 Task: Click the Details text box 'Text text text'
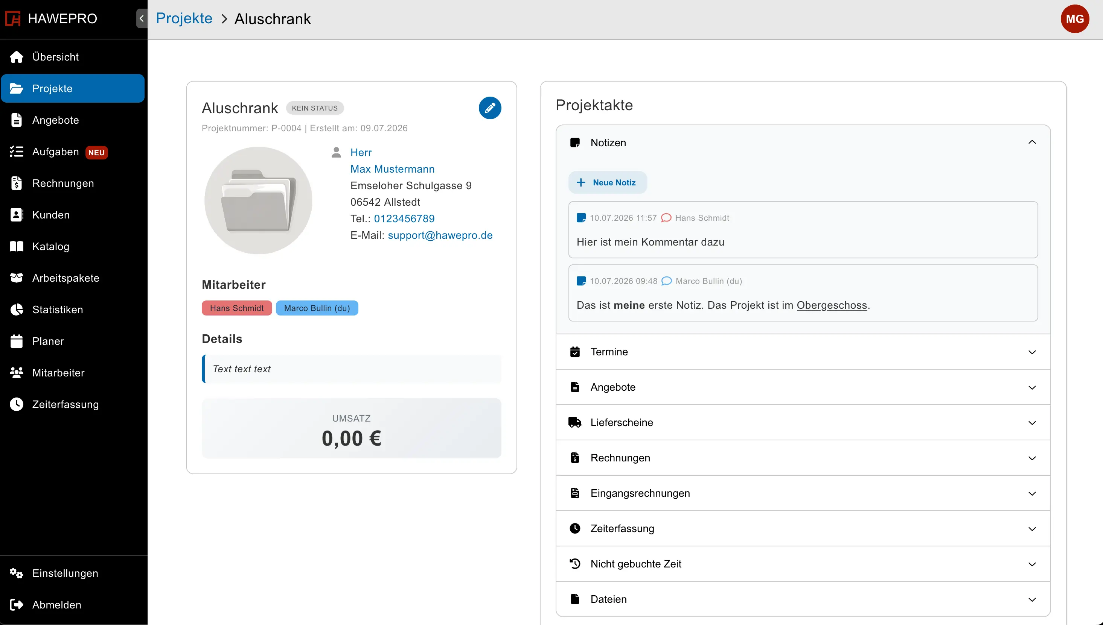[352, 369]
